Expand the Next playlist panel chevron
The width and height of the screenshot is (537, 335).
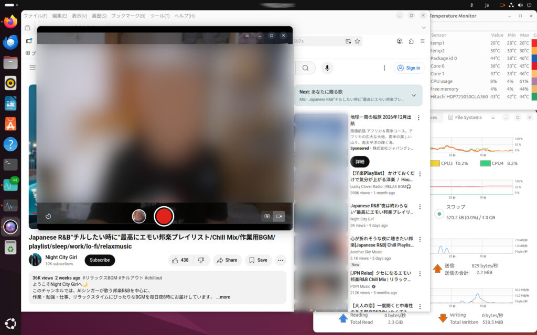pyautogui.click(x=414, y=95)
